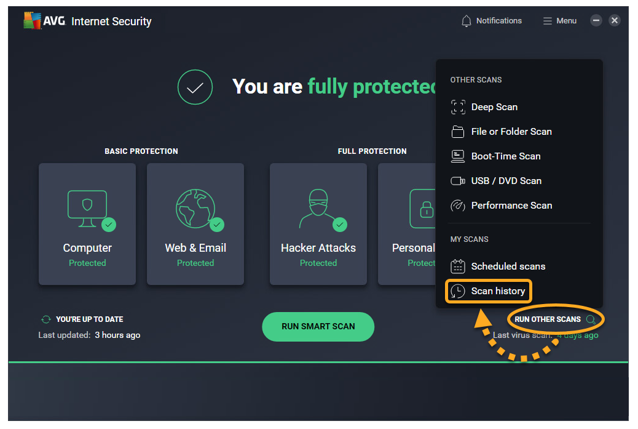Click the notifications bell icon
The width and height of the screenshot is (638, 429).
tap(467, 21)
